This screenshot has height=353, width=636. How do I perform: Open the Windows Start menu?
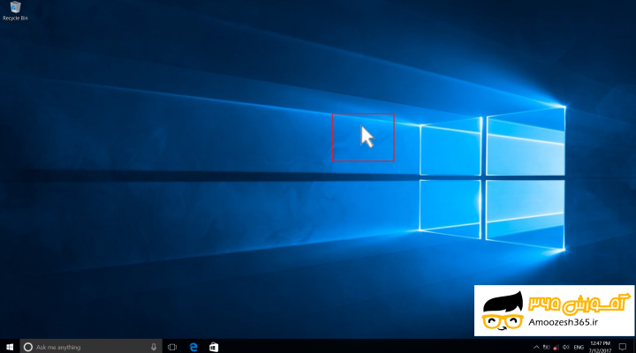[x=10, y=347]
